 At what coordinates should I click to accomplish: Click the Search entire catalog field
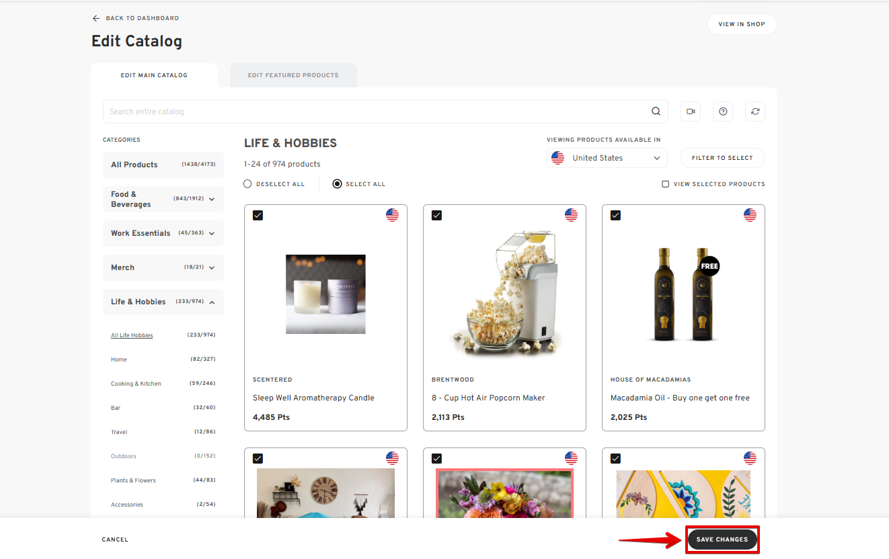coord(377,112)
